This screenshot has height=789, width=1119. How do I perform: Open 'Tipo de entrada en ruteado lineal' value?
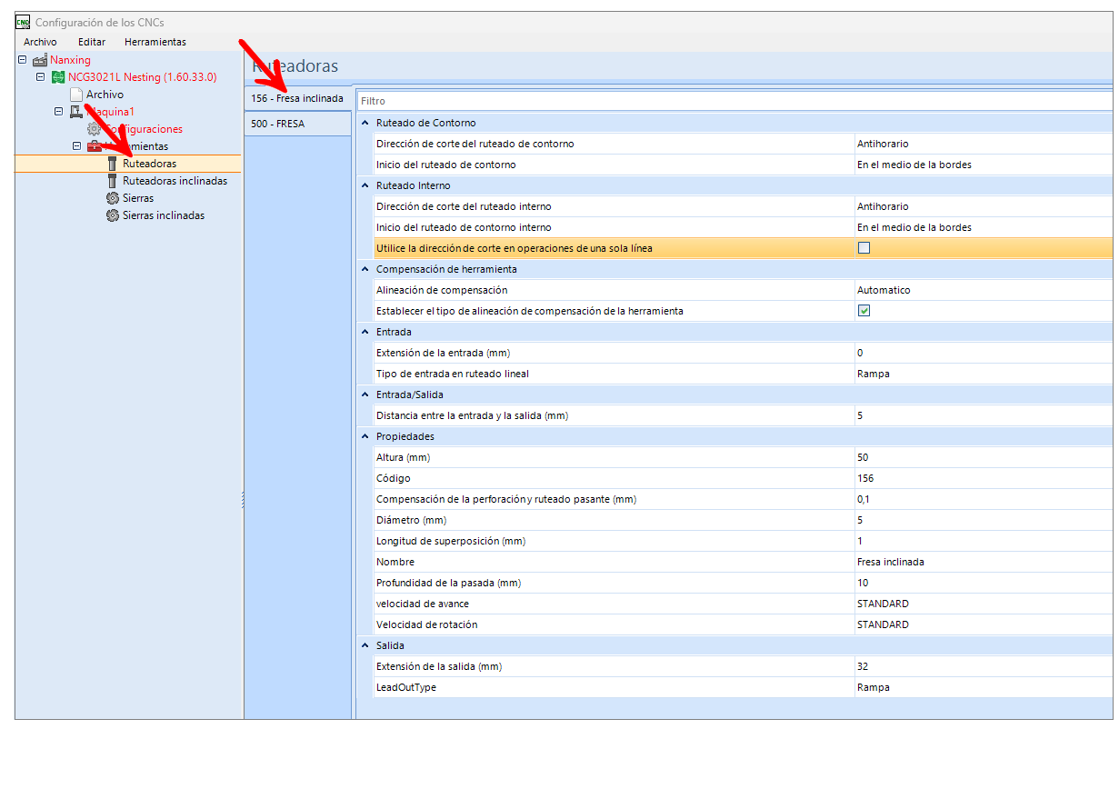(984, 374)
